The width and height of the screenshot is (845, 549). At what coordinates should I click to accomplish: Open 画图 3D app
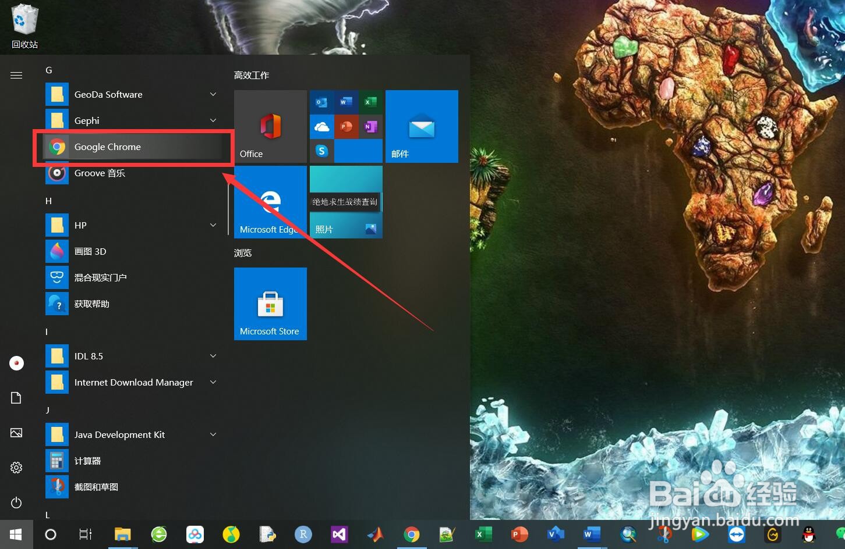point(133,251)
